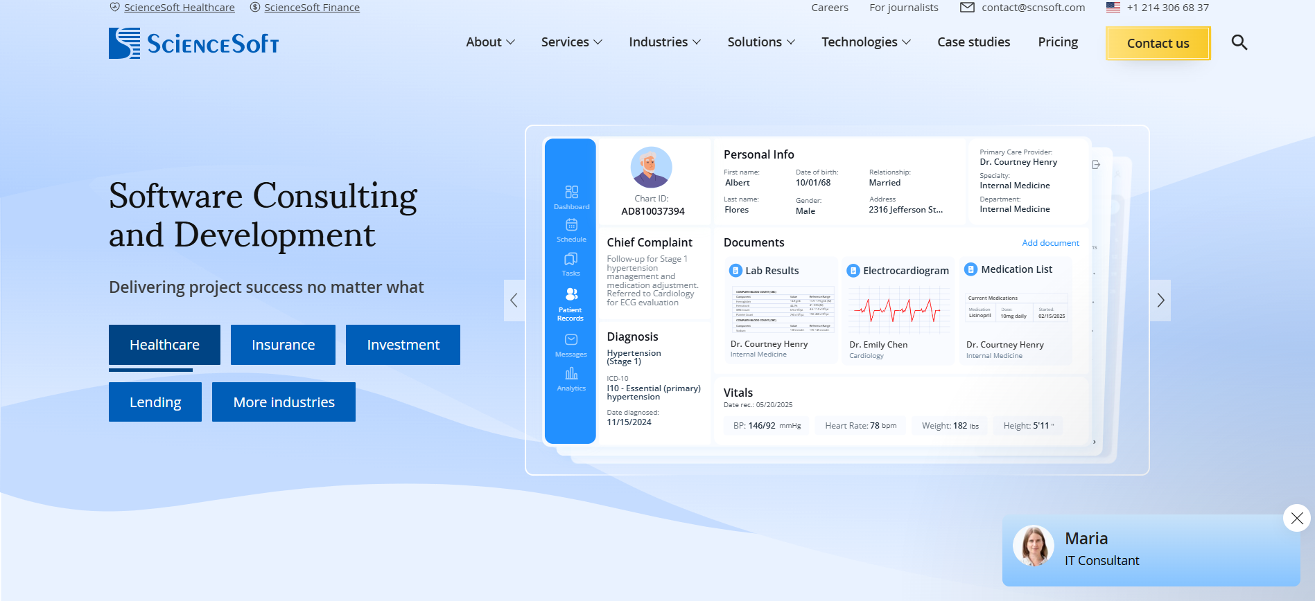Go to the previous slide with the left arrow

click(514, 300)
